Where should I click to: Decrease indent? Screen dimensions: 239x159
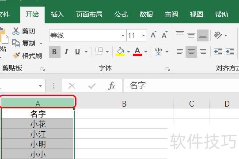pyautogui.click(x=218, y=52)
